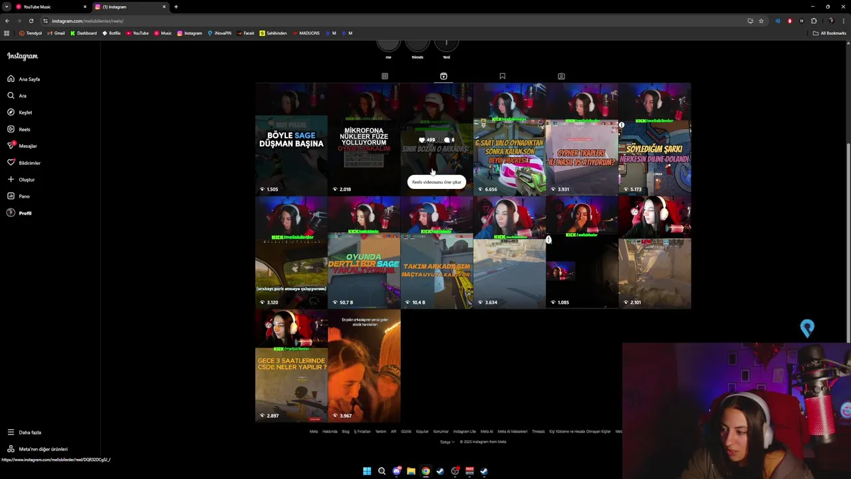Show Bildirimler notifications
The height and width of the screenshot is (479, 851).
(24, 163)
